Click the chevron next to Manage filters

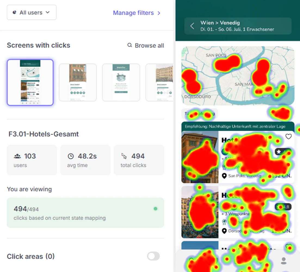pos(159,13)
